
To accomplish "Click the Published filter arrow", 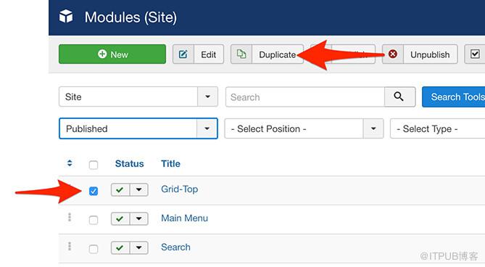I will pyautogui.click(x=207, y=128).
